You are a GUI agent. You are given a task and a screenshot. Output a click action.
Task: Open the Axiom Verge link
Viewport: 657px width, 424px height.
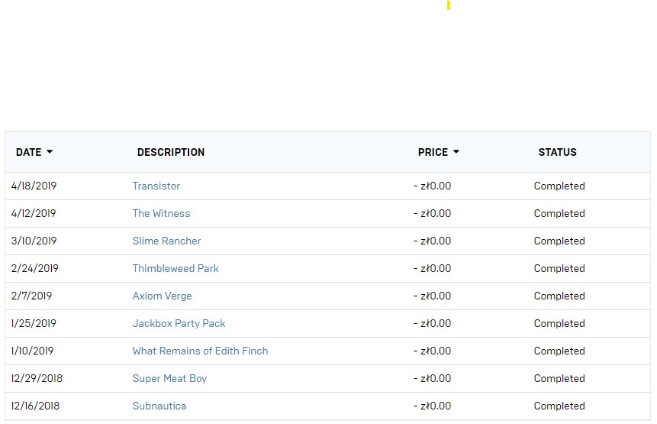163,296
